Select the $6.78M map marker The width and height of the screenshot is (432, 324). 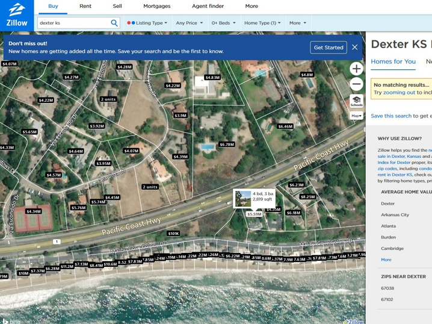pos(227,144)
